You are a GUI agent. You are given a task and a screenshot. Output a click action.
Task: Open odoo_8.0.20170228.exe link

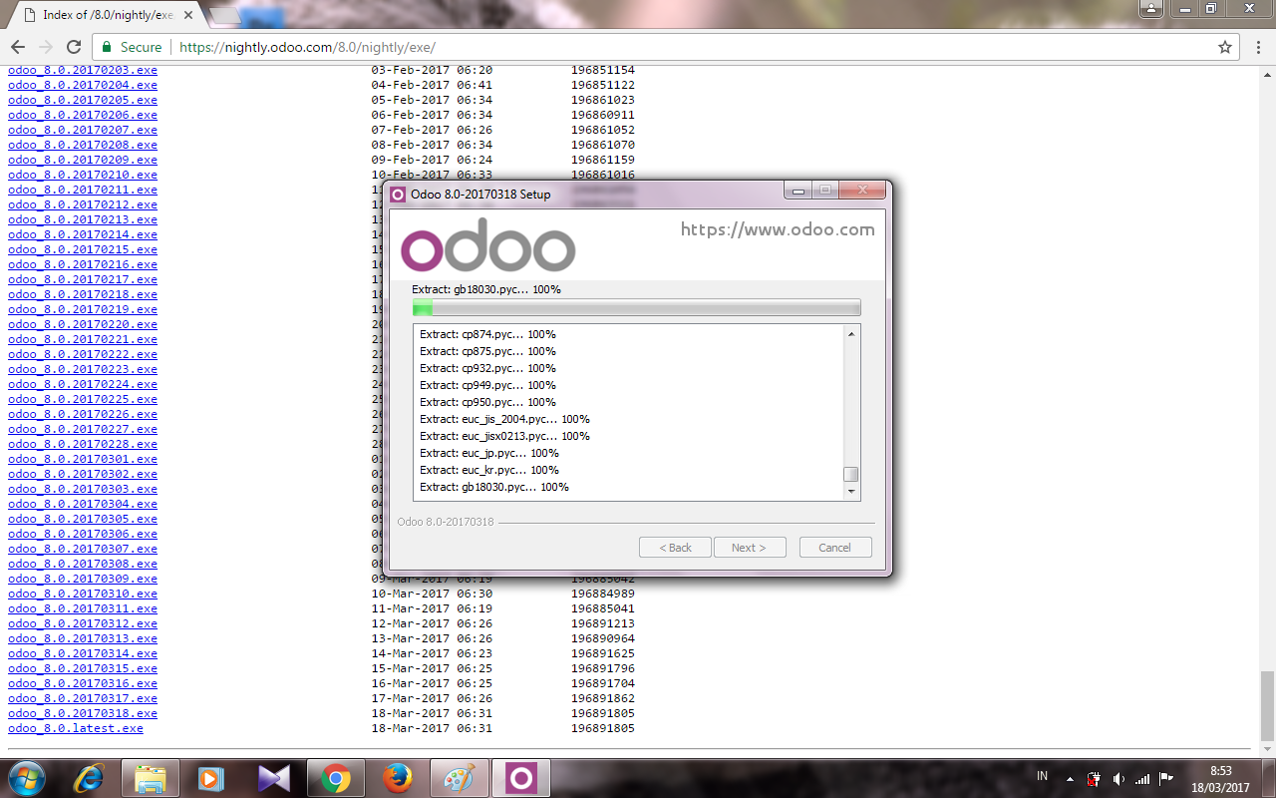pyautogui.click(x=83, y=444)
